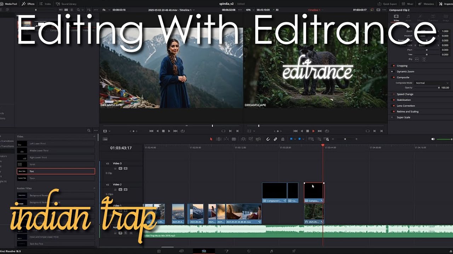The height and width of the screenshot is (254, 453).
Task: Play the timeline viewer forward
Action: pos(313,131)
